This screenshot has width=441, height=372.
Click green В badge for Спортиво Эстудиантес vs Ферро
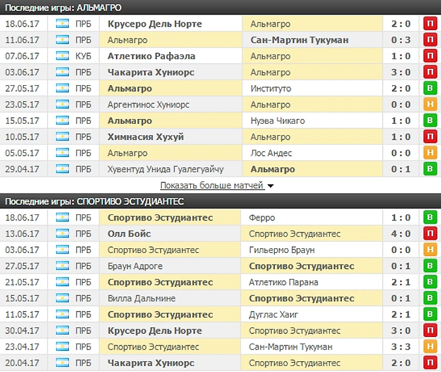click(431, 217)
